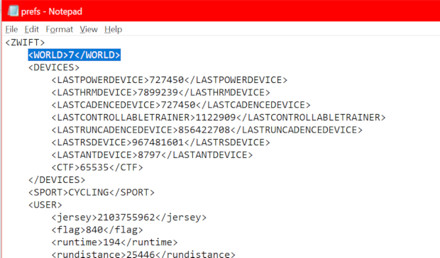Click the LASTCONTROLLABLETRAINER value 1122909

pos(216,118)
